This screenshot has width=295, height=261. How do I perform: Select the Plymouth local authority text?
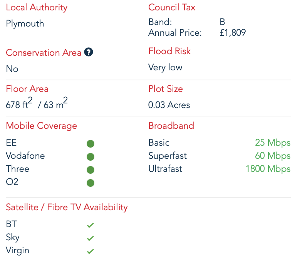coord(25,24)
